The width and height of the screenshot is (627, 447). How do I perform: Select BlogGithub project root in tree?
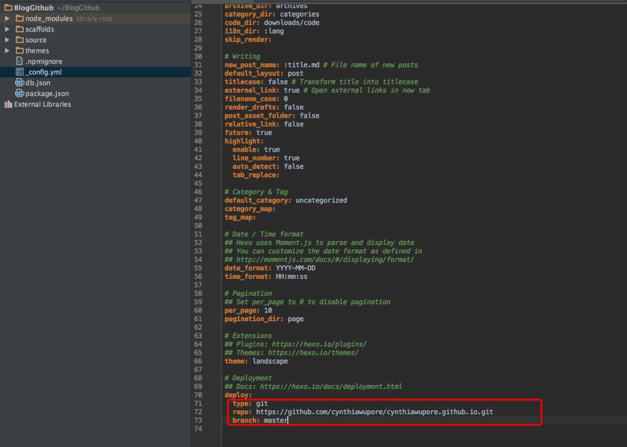pos(95,7)
